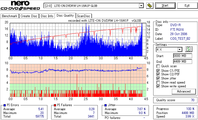The image size is (198, 120).
Task: Toggle Show write speed checkbox
Action: tap(158, 86)
